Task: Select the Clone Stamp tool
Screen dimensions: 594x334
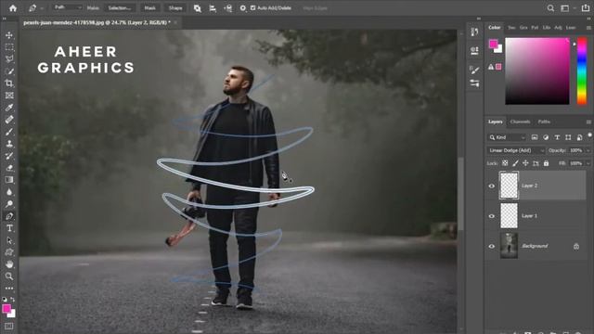Action: [9, 144]
